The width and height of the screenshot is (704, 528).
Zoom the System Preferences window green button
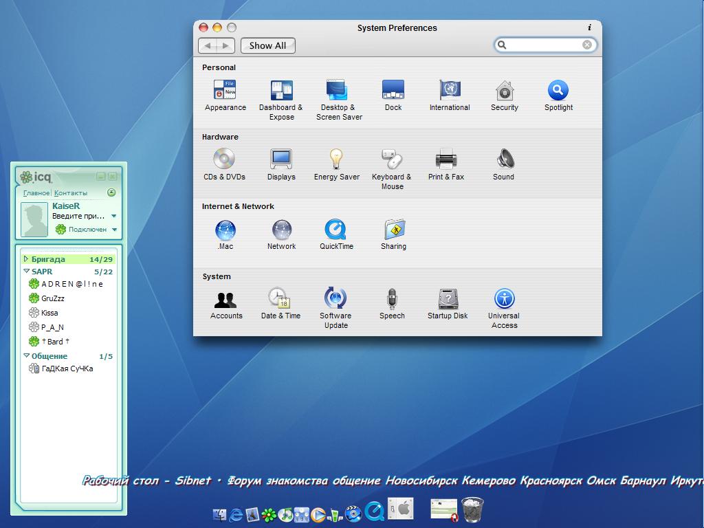[232, 27]
